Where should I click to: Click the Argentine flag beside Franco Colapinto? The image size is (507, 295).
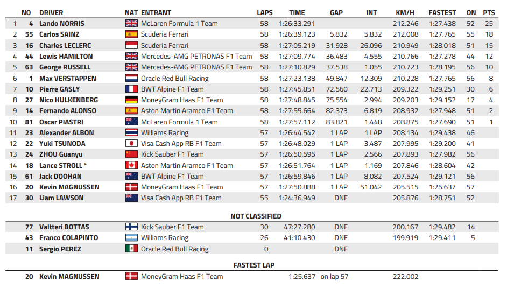(x=131, y=238)
